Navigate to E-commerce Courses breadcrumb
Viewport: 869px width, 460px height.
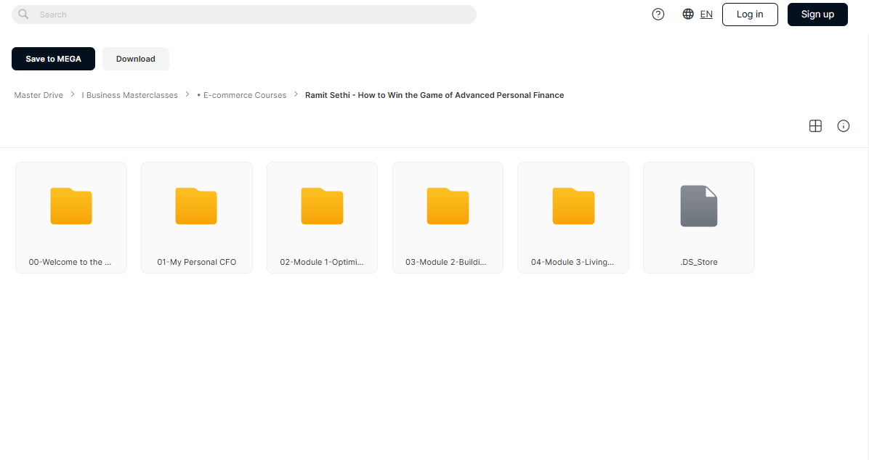point(242,95)
